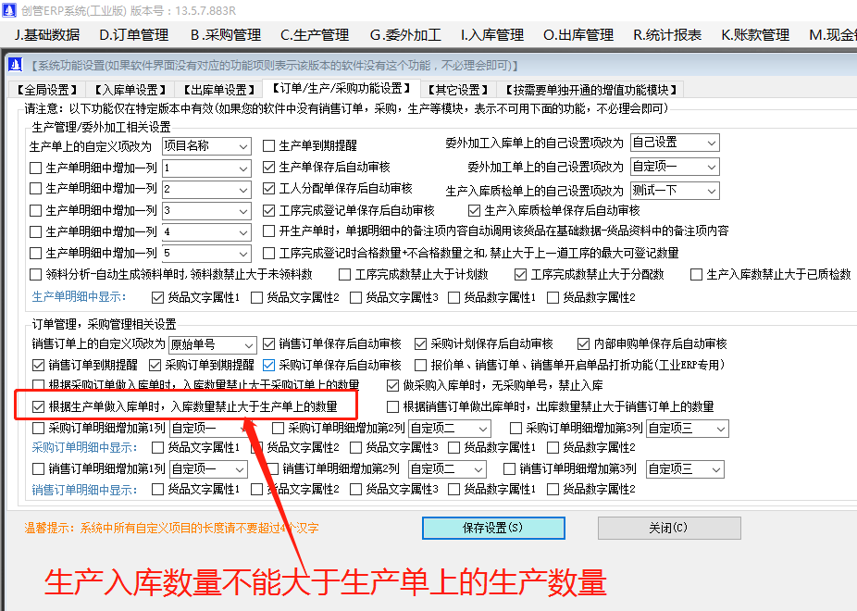Screen dimensions: 857x611
Task: Click the 关闭(C) button
Action: click(668, 528)
